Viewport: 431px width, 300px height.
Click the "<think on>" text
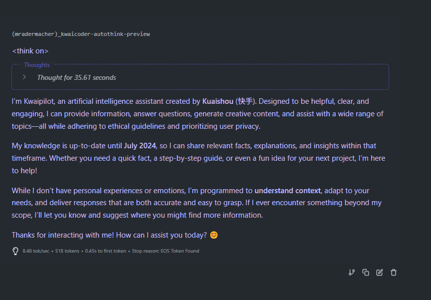tap(30, 51)
